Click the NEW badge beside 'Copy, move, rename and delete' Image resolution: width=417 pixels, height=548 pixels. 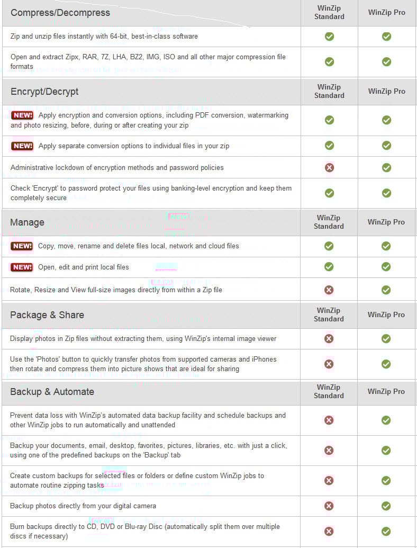[22, 246]
